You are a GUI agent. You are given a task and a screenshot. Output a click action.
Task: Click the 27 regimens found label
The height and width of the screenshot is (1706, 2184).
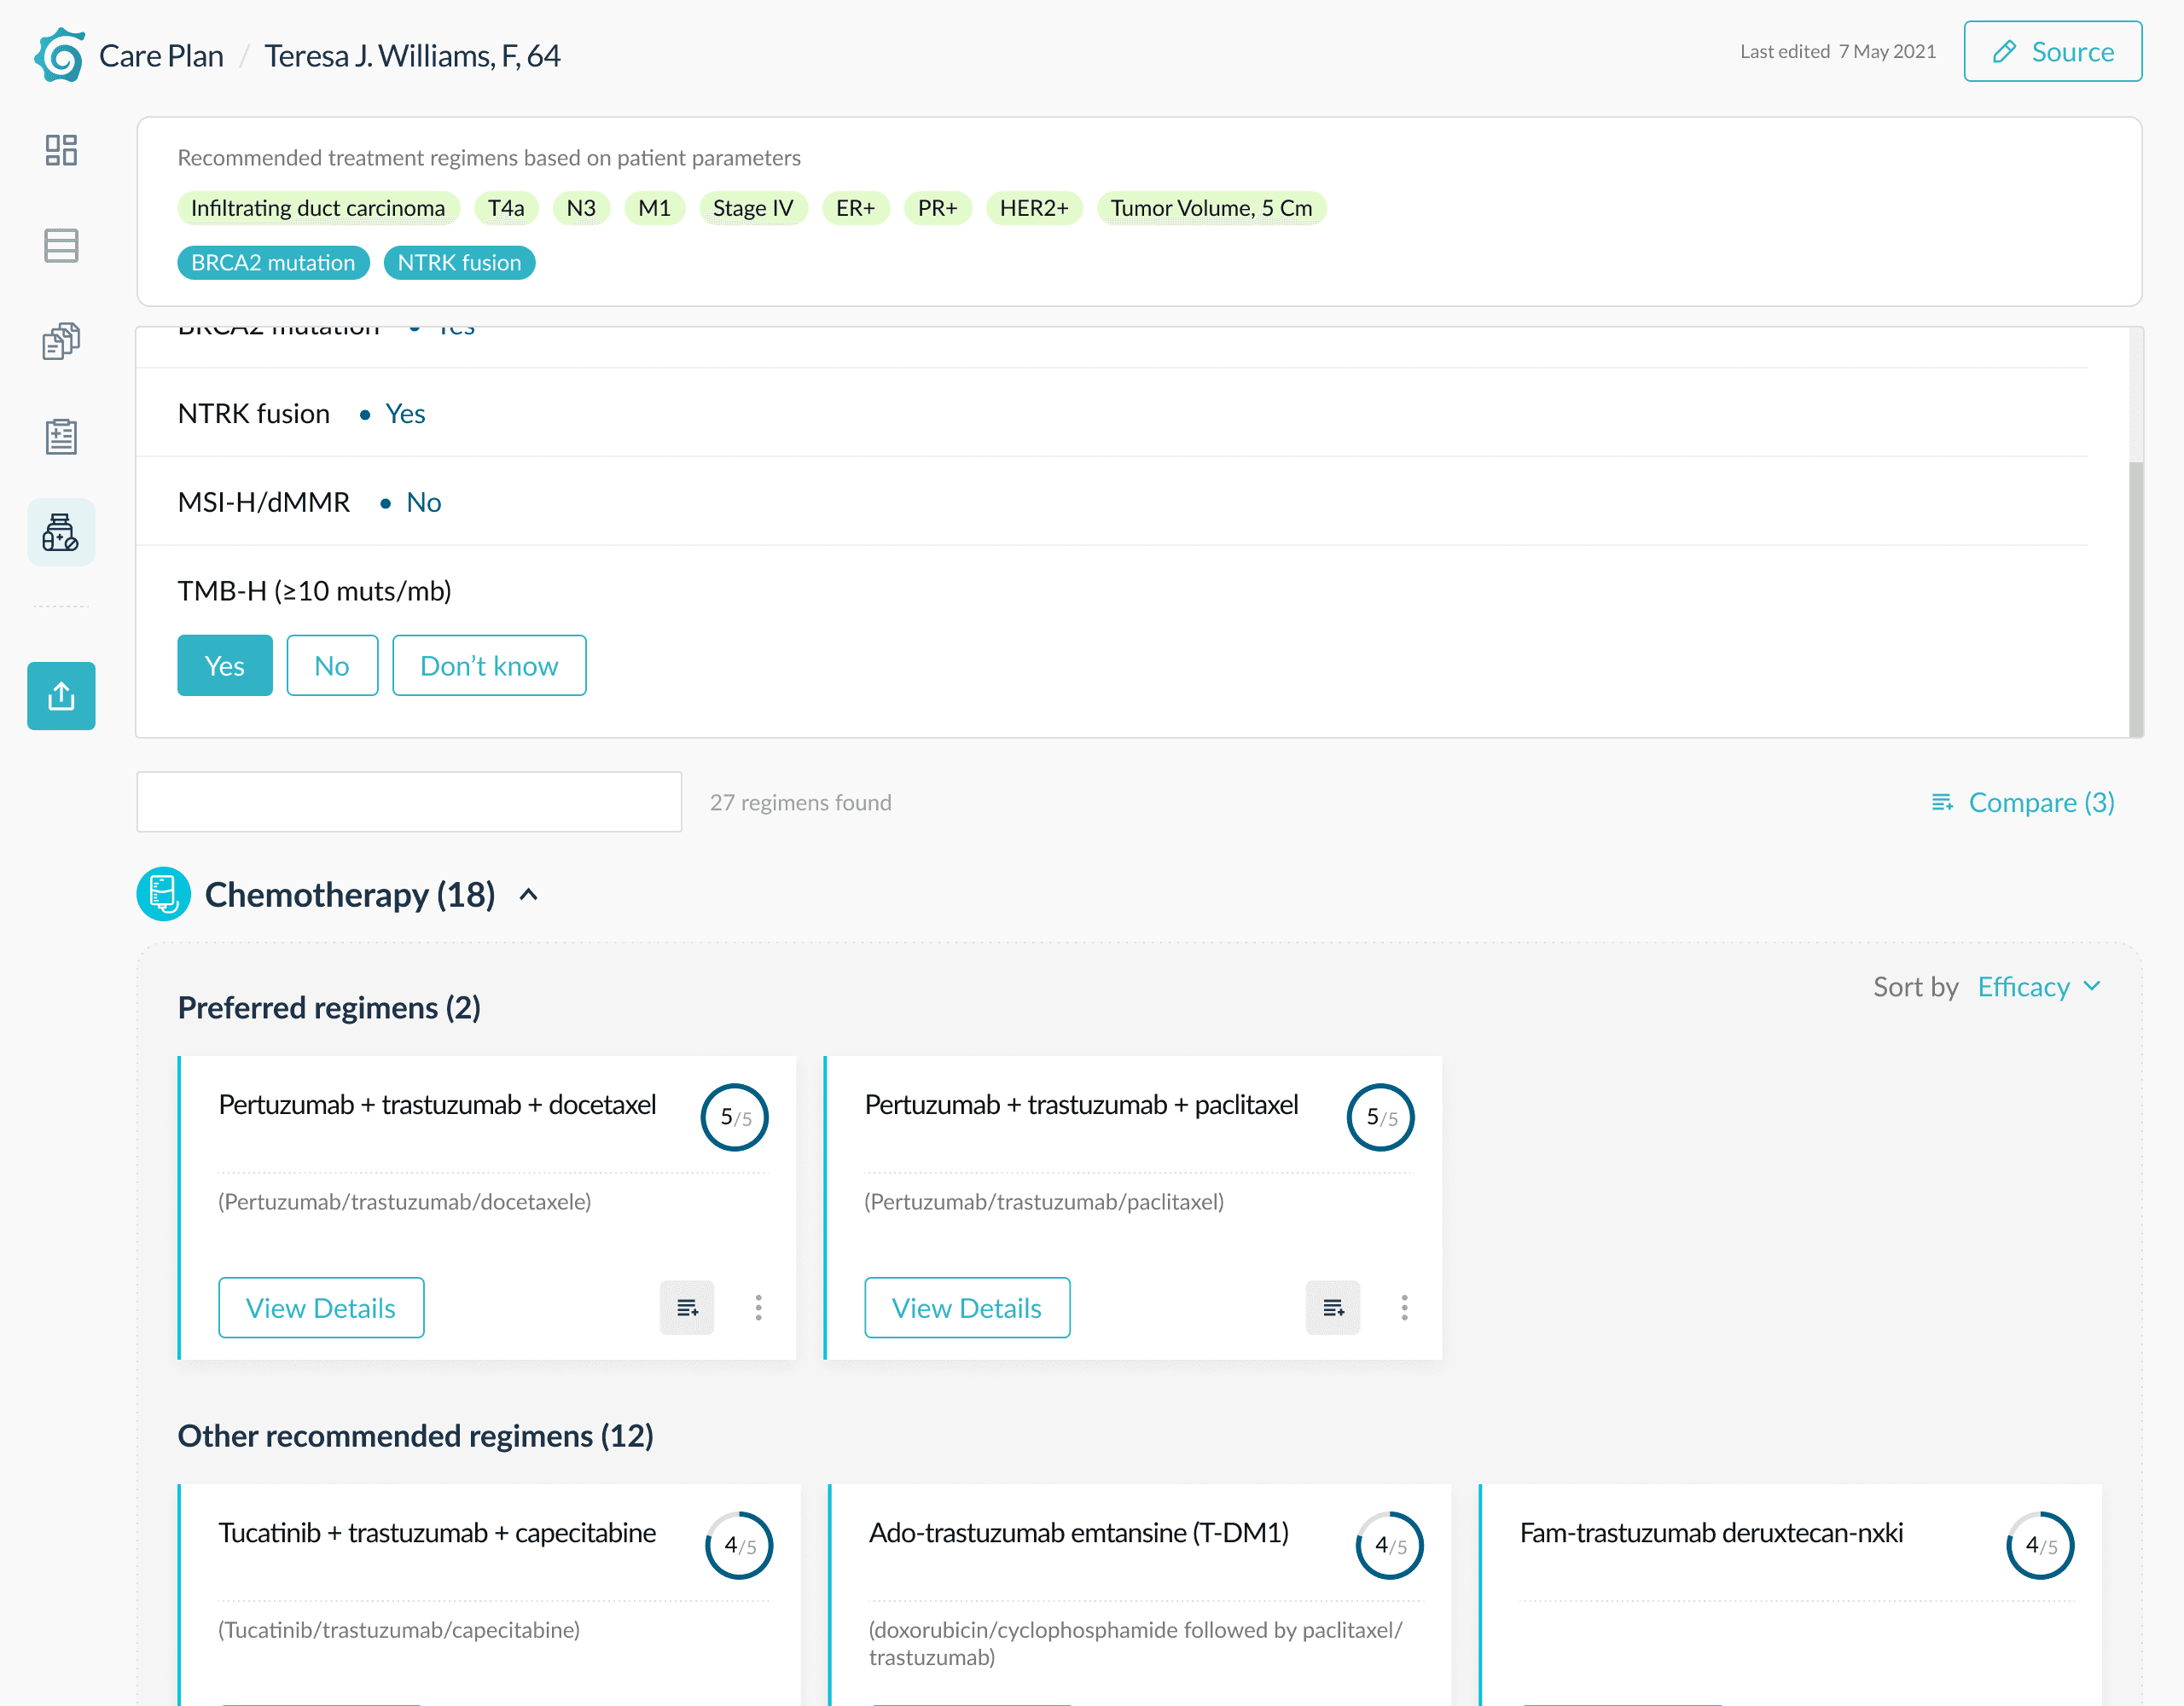click(x=800, y=802)
